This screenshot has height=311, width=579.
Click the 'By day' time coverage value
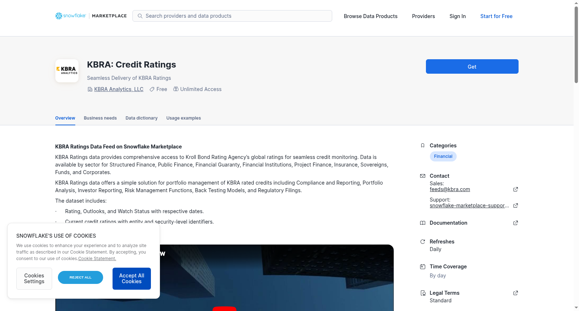tap(438, 276)
